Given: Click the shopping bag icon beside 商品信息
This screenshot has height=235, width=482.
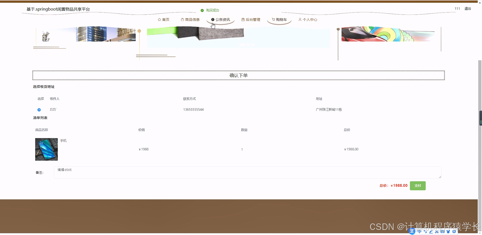Looking at the screenshot, I should [x=182, y=19].
